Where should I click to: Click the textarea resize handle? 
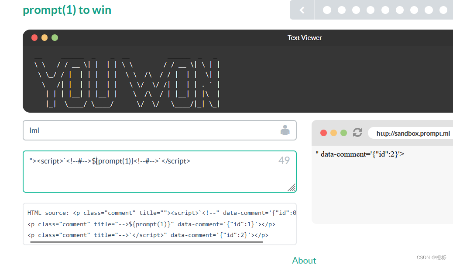pos(292,188)
